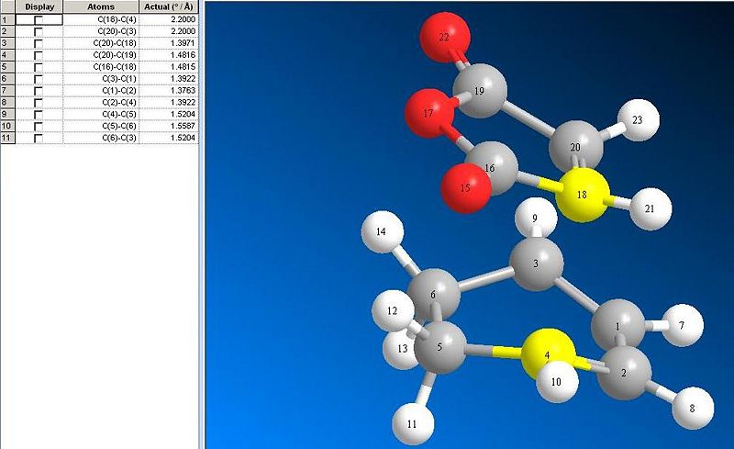734x449 pixels.
Task: Select yellow highlighted atom 4 in model
Action: (x=547, y=354)
